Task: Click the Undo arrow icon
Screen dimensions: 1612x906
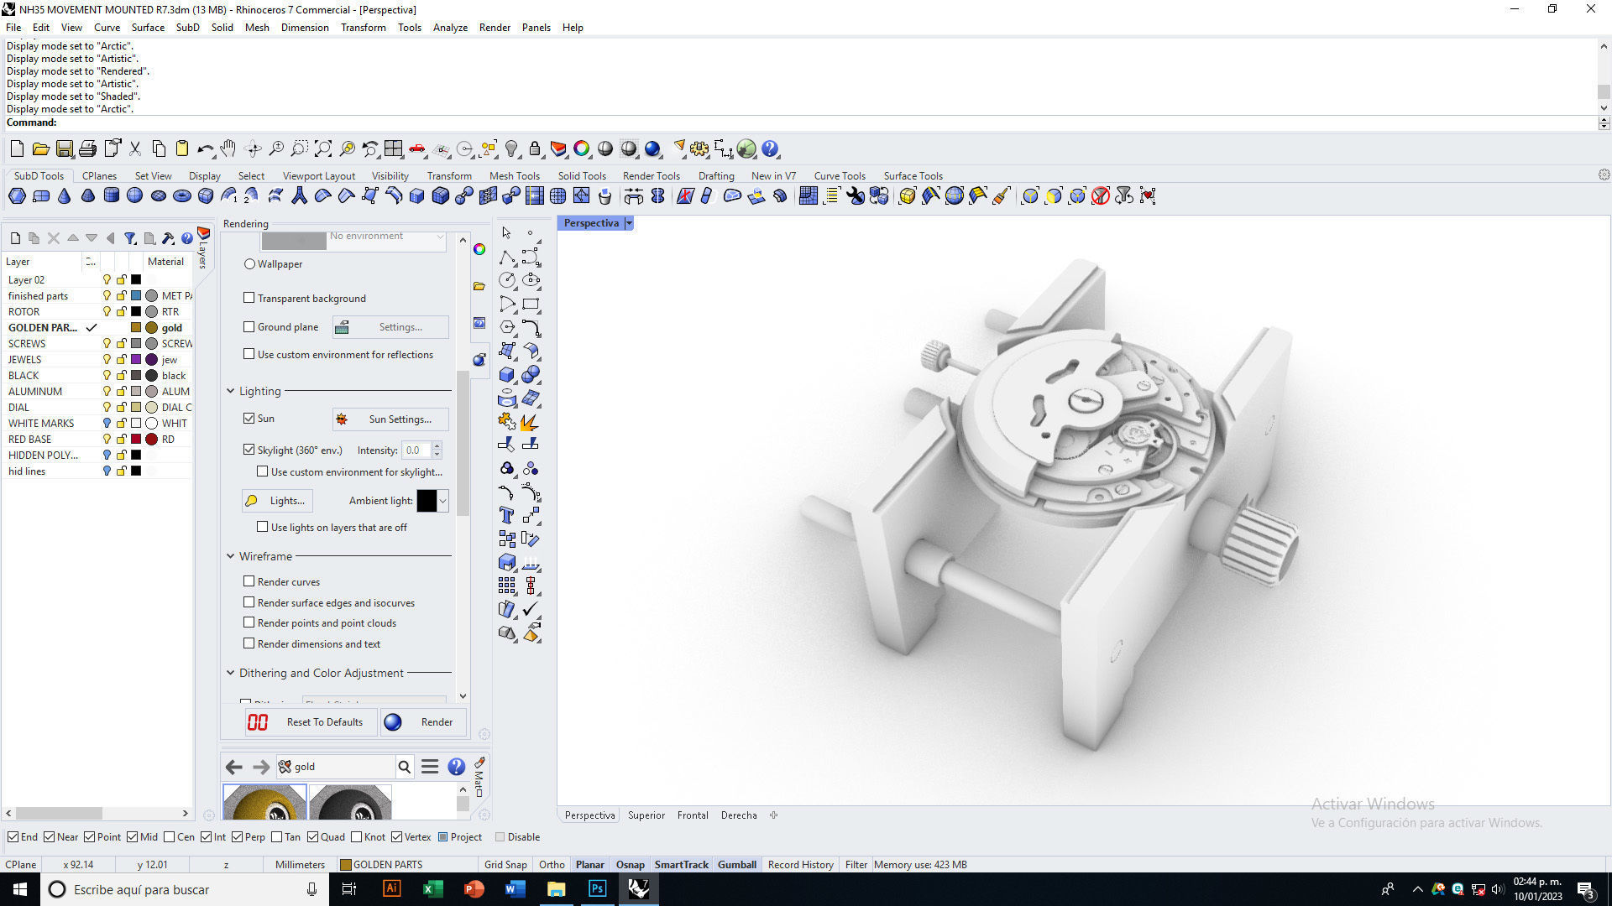Action: click(x=205, y=149)
